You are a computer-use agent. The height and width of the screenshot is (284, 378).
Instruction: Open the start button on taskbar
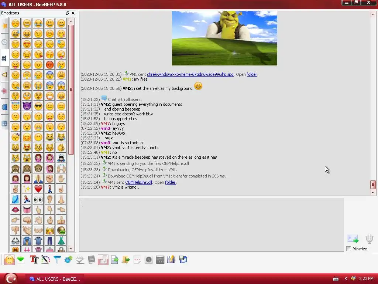11,279
